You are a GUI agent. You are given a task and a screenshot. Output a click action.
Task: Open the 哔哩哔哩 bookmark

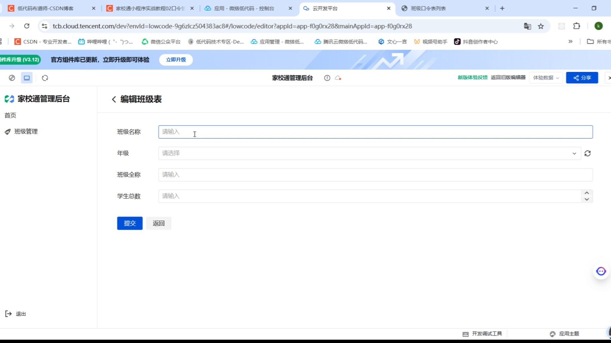pyautogui.click(x=105, y=42)
